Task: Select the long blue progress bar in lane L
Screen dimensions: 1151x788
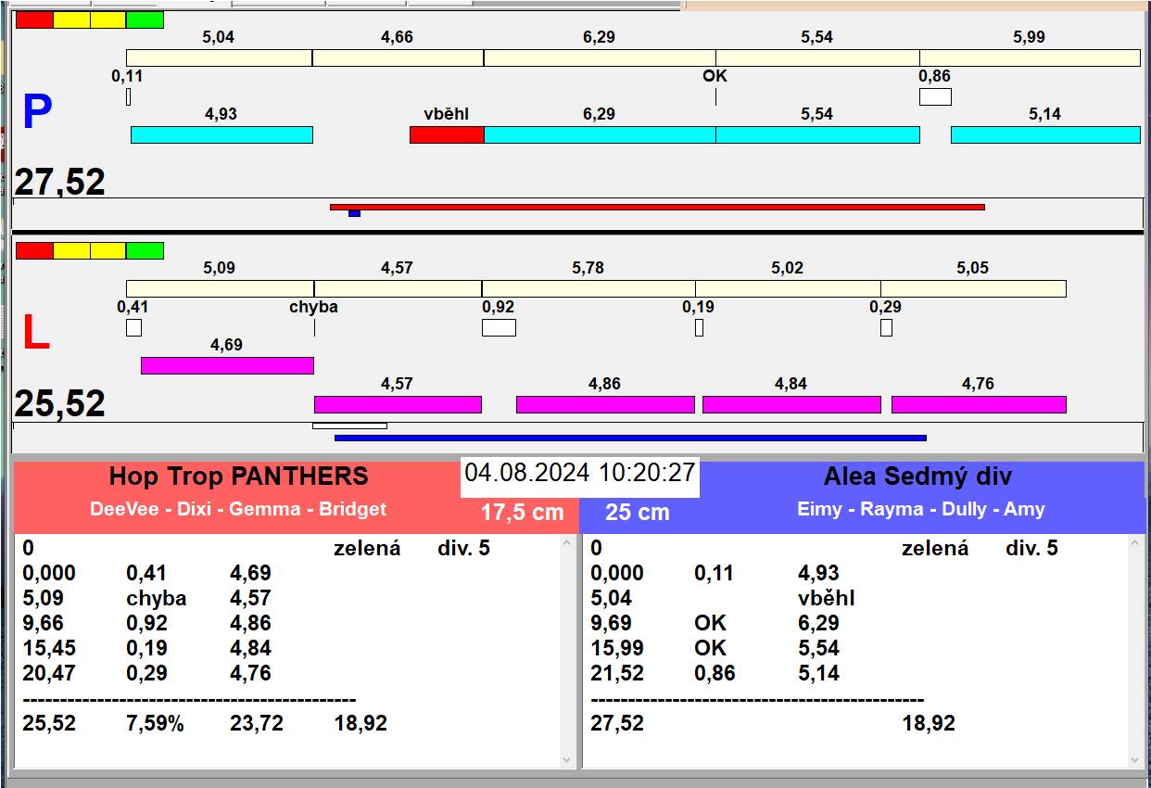Action: [630, 438]
